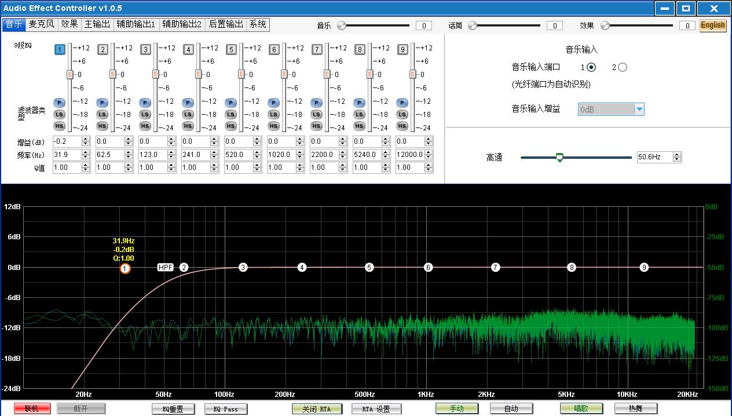Click the band 6 frequency field
Viewport: 732px width, 416px height.
[x=281, y=155]
